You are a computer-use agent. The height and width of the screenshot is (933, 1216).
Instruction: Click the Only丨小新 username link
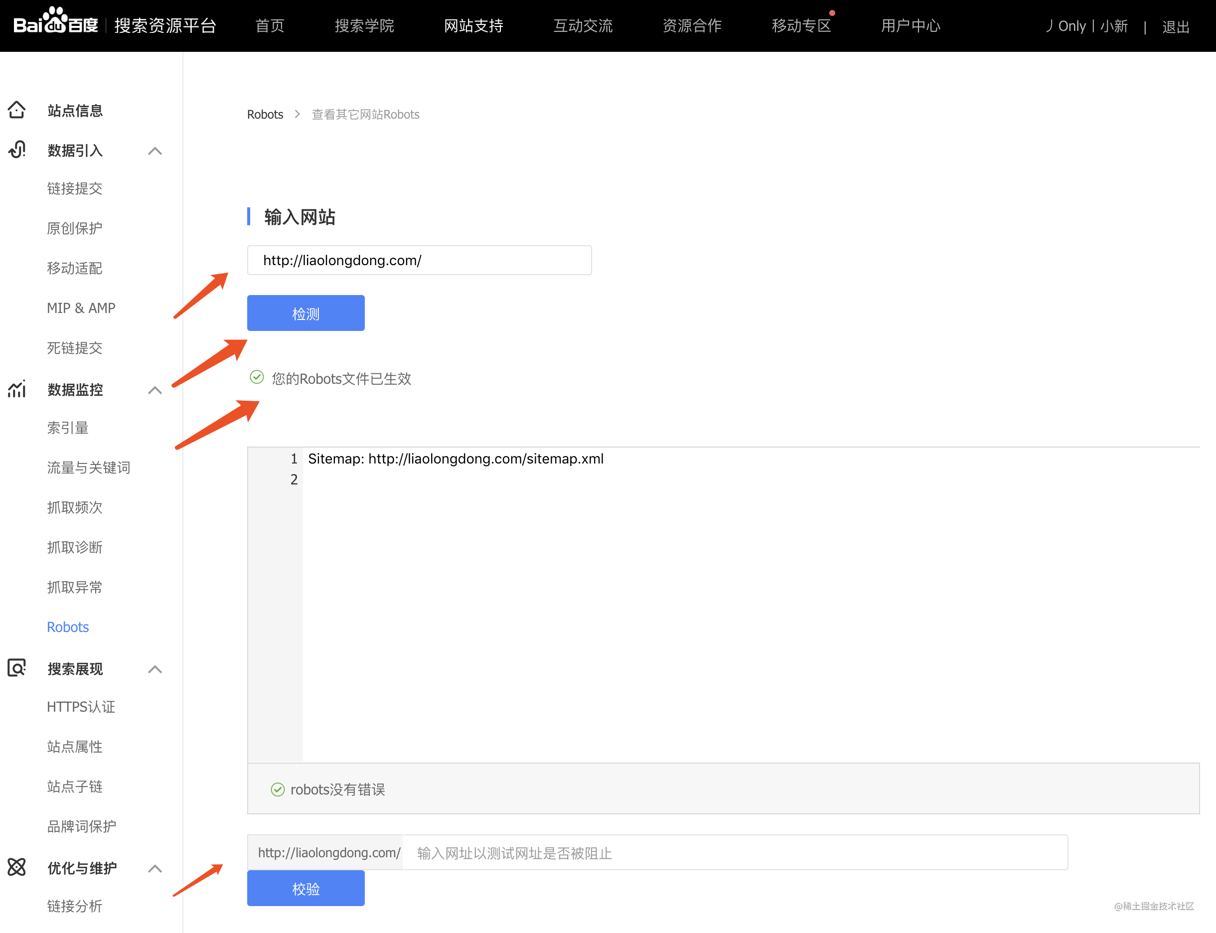1087,26
